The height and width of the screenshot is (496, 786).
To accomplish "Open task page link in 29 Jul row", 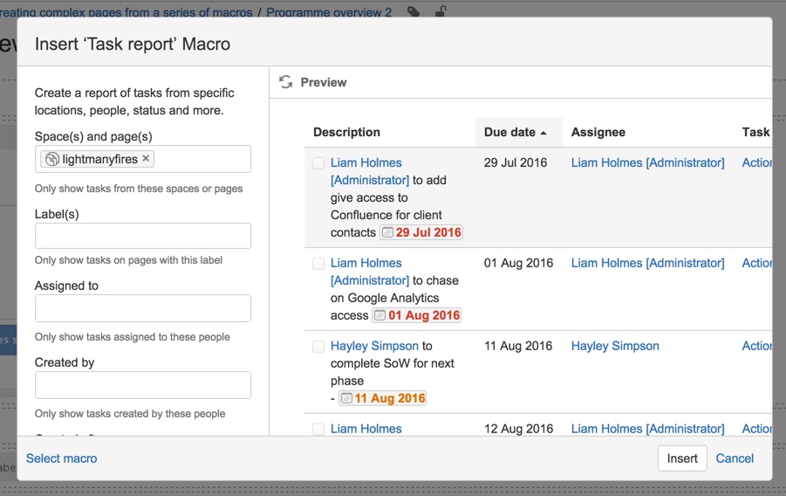I will [757, 162].
